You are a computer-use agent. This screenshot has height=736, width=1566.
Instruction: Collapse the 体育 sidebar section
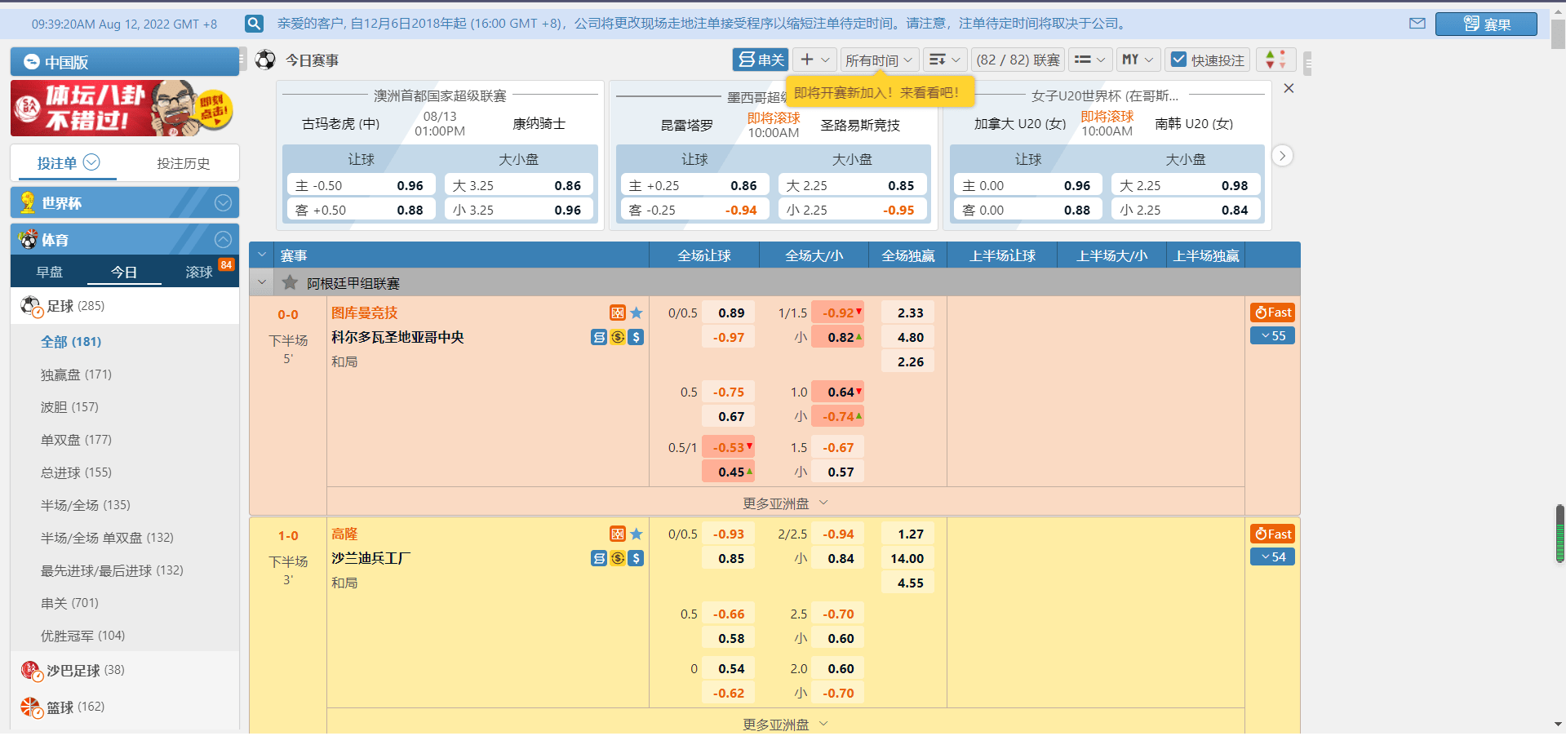click(x=223, y=240)
